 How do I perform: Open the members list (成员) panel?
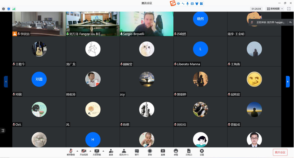(x=124, y=152)
